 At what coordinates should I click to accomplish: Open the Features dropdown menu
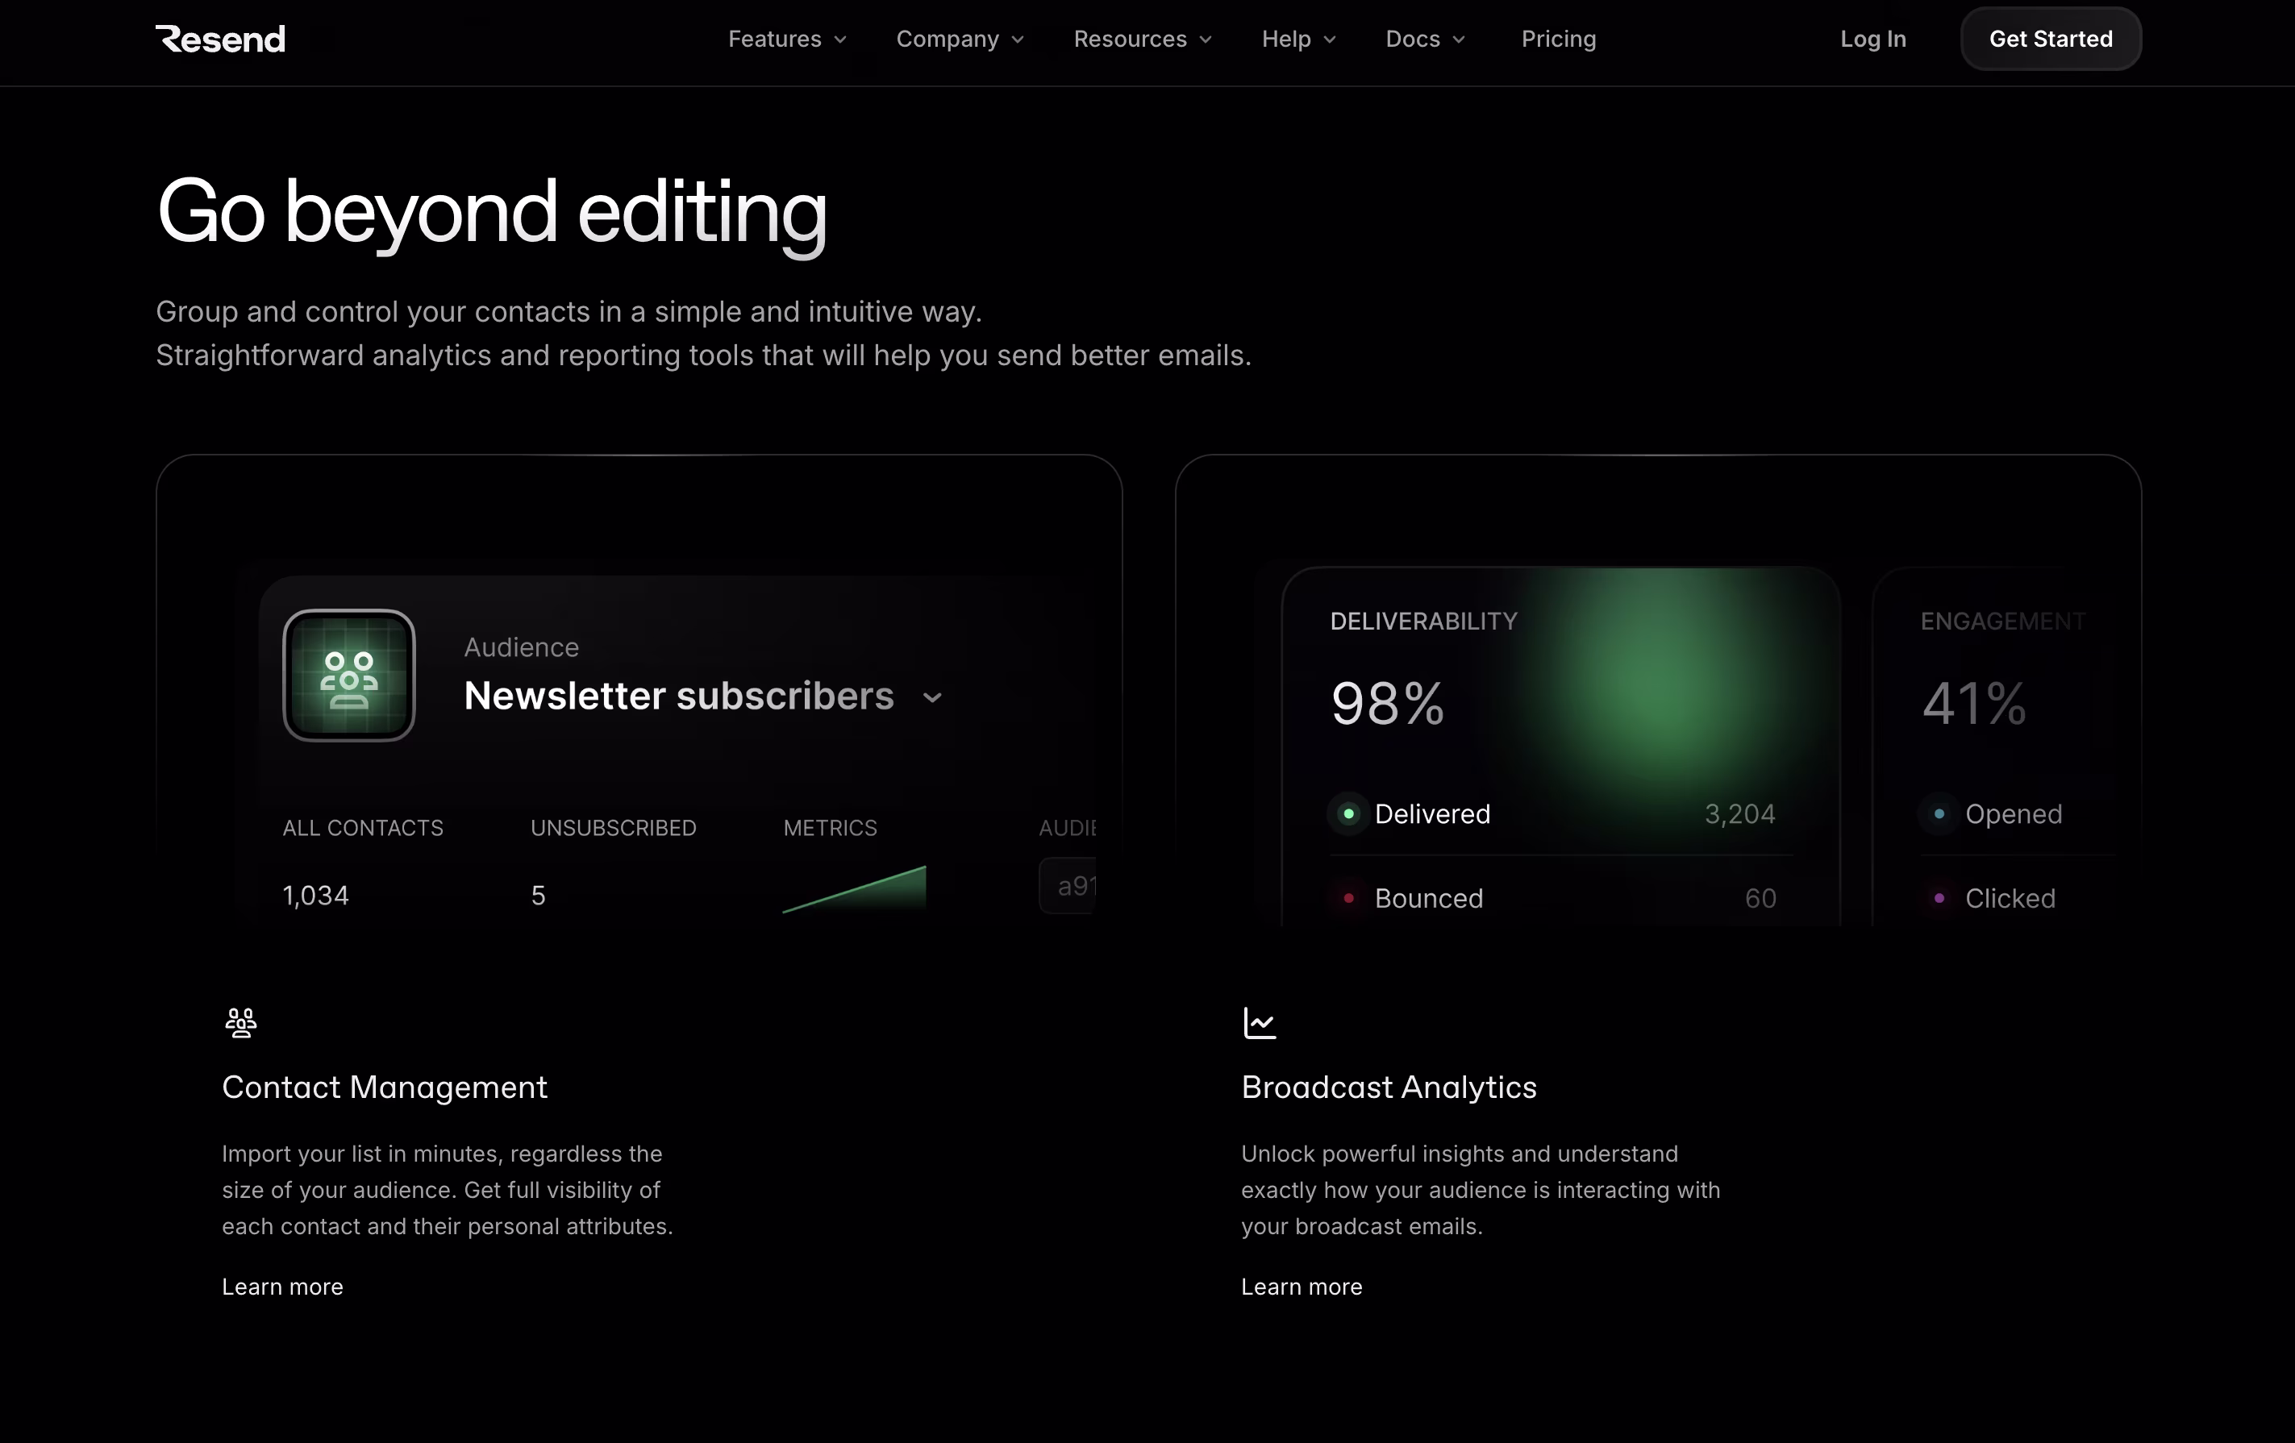pos(786,39)
